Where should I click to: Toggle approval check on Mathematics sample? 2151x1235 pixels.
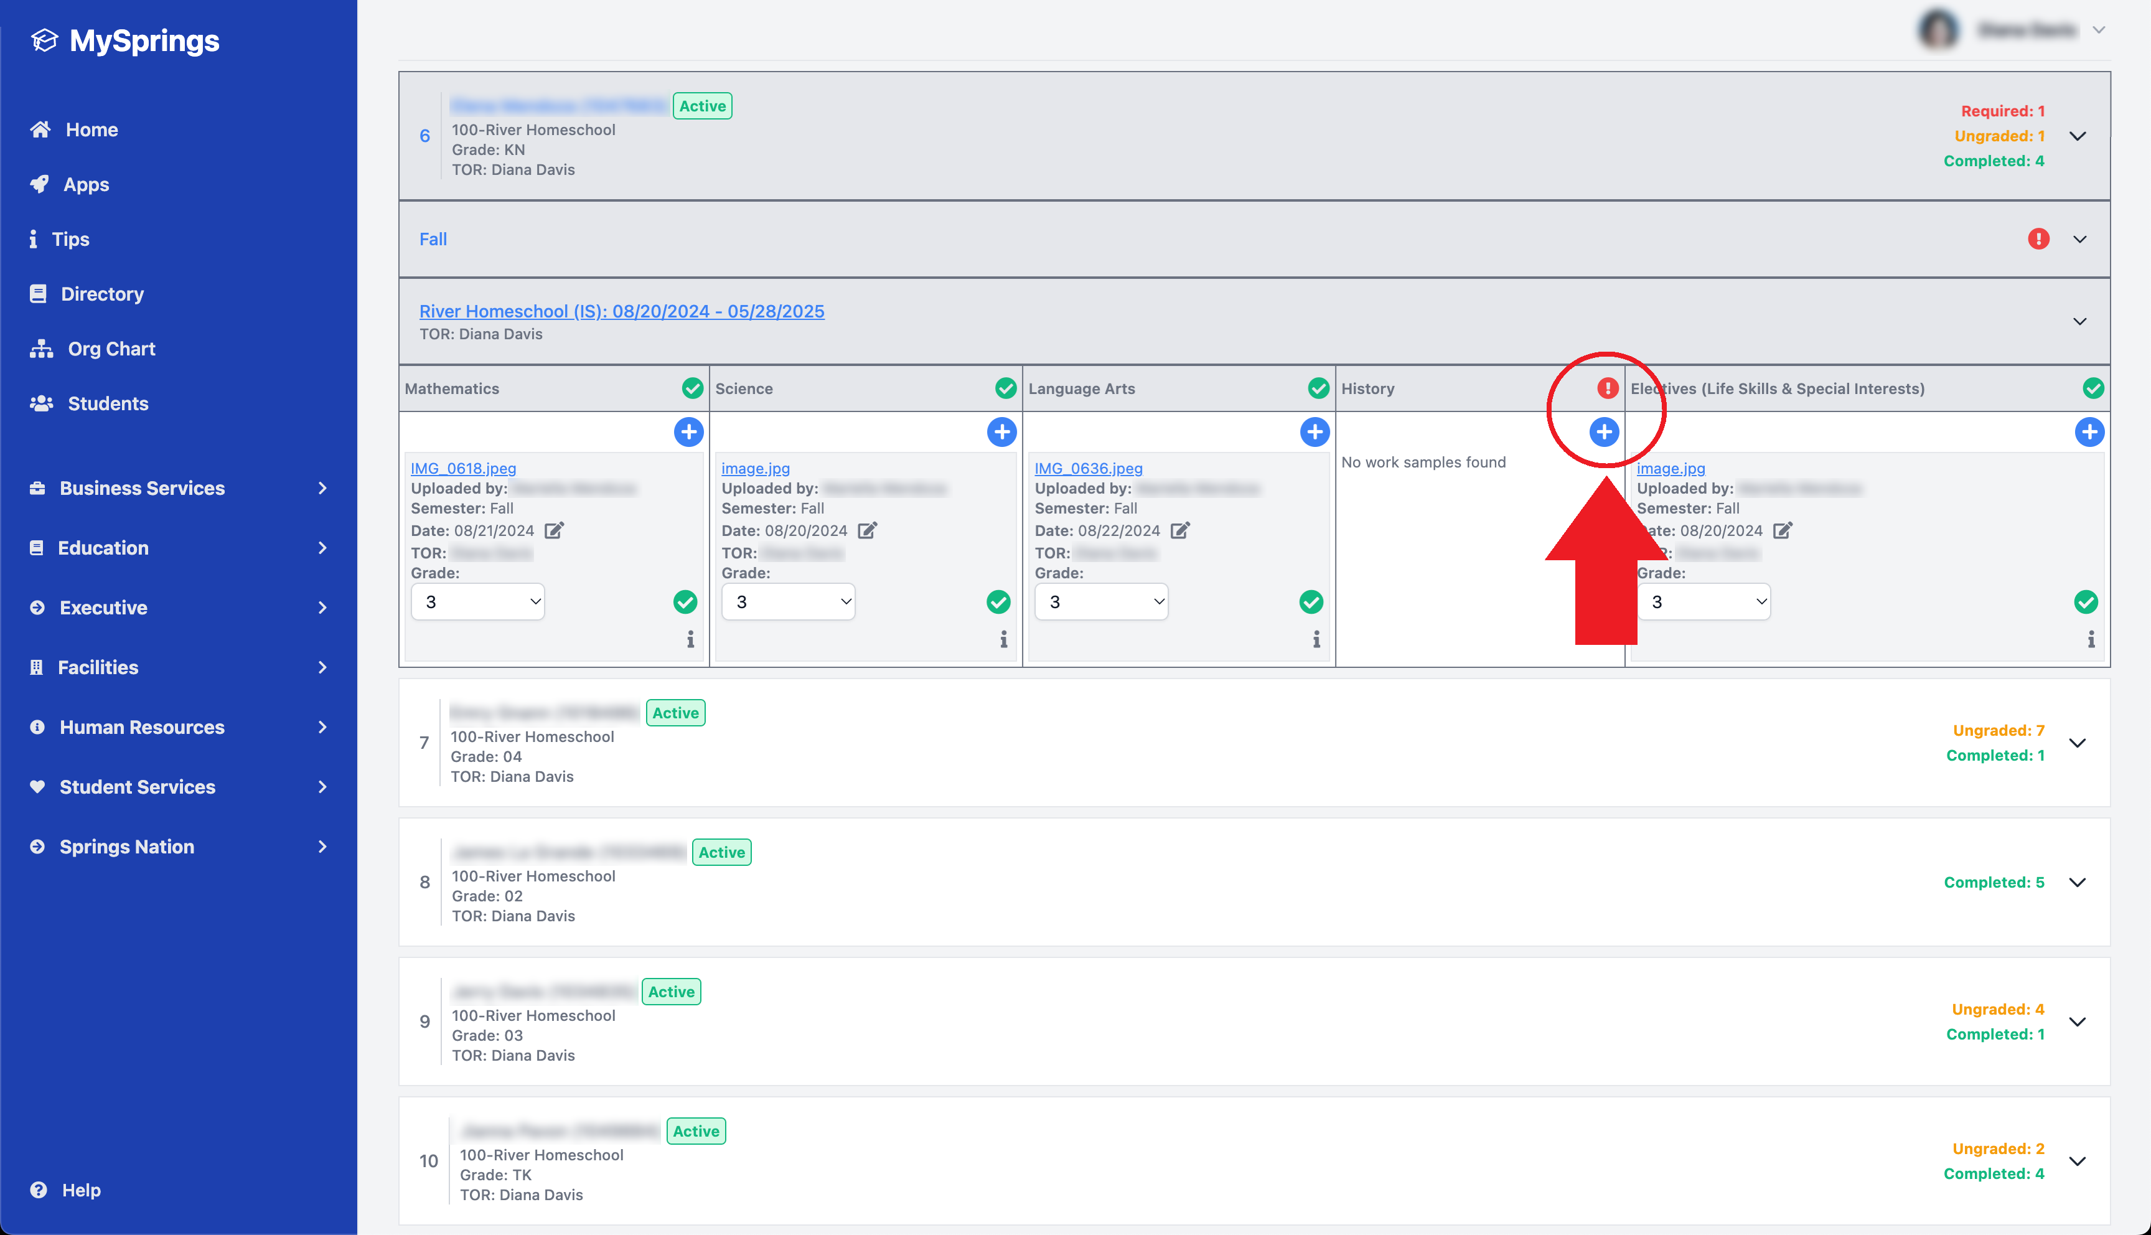click(685, 602)
